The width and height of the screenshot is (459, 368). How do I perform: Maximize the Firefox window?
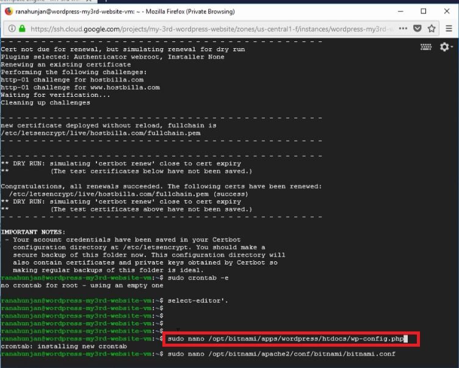[x=423, y=12]
